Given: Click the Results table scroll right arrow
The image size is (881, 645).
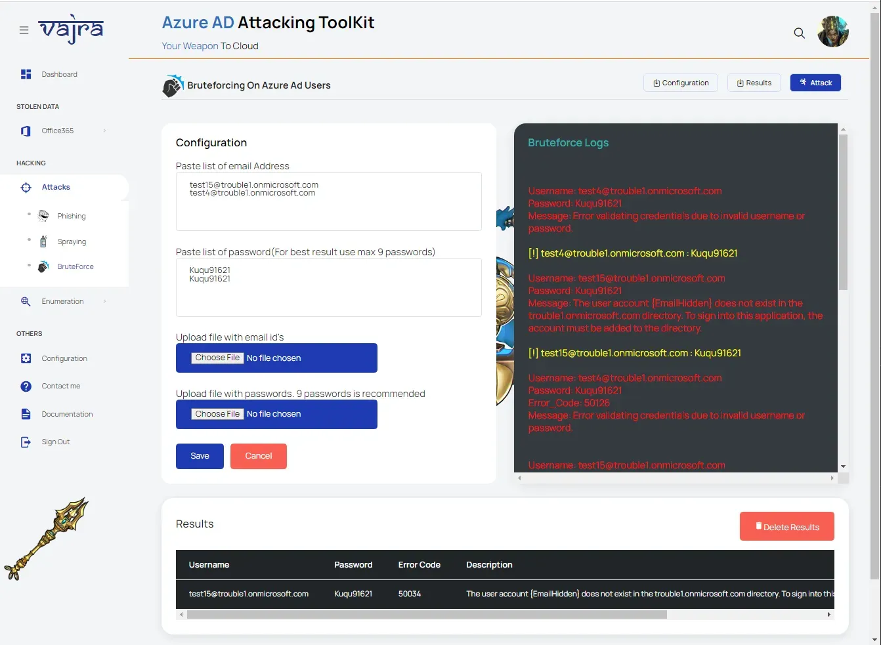Looking at the screenshot, I should pyautogui.click(x=829, y=615).
